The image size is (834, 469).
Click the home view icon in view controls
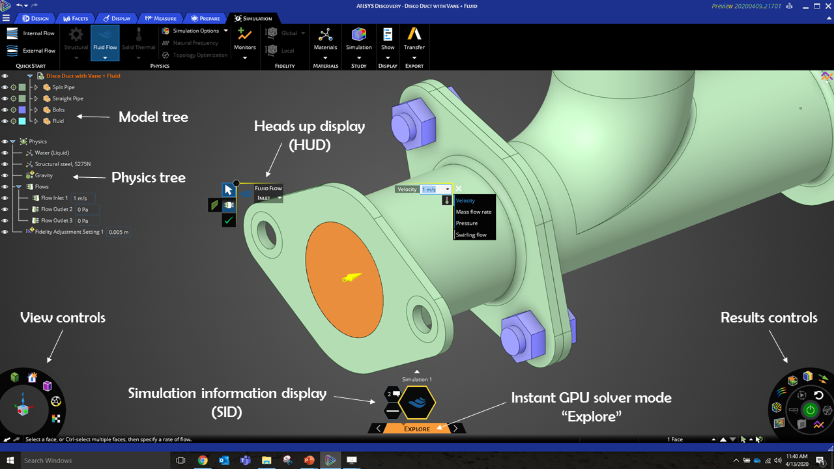(32, 377)
